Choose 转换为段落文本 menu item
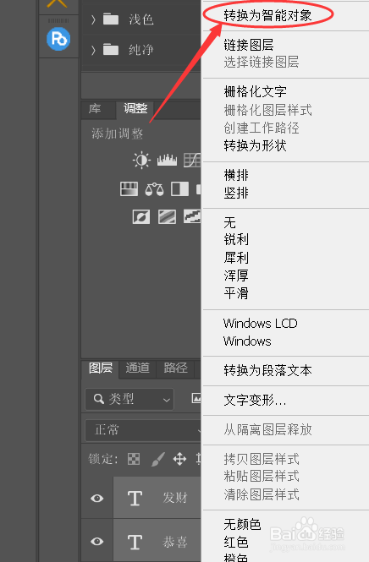The height and width of the screenshot is (562, 369). coord(267,371)
